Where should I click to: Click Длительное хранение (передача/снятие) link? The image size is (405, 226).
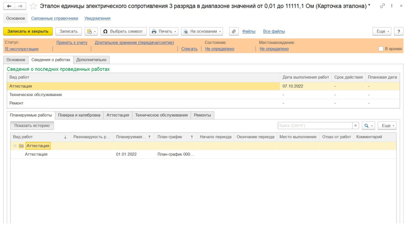click(134, 42)
